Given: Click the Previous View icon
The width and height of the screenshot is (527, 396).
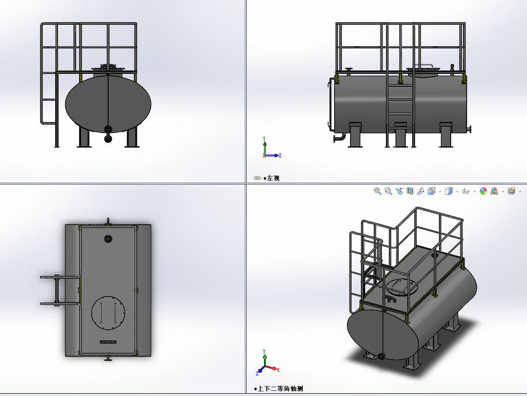Looking at the screenshot, I should [x=399, y=191].
